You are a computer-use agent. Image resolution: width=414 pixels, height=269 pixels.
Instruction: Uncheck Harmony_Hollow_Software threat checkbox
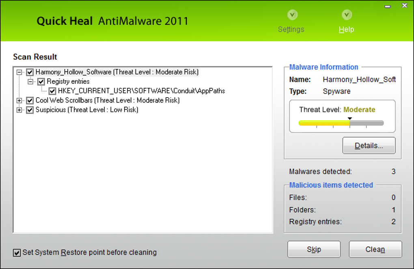click(30, 72)
